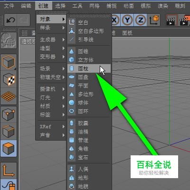Create a 球体 sphere primitive
Screen dimensions: 190x190
pyautogui.click(x=89, y=103)
